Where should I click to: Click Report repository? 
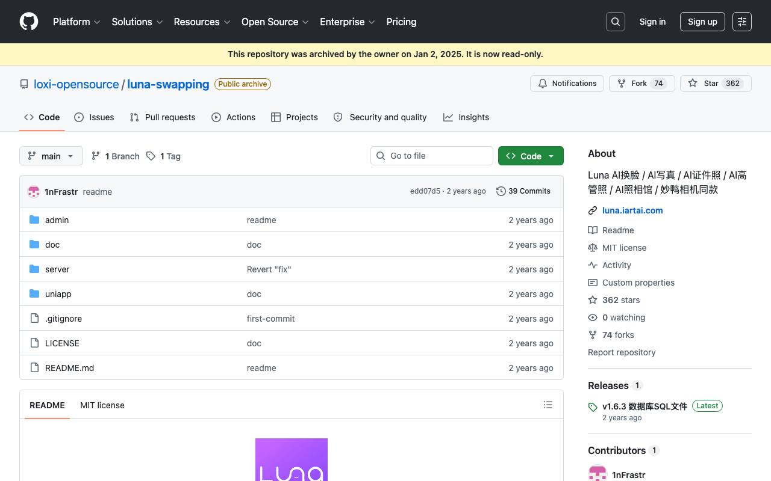click(x=622, y=352)
